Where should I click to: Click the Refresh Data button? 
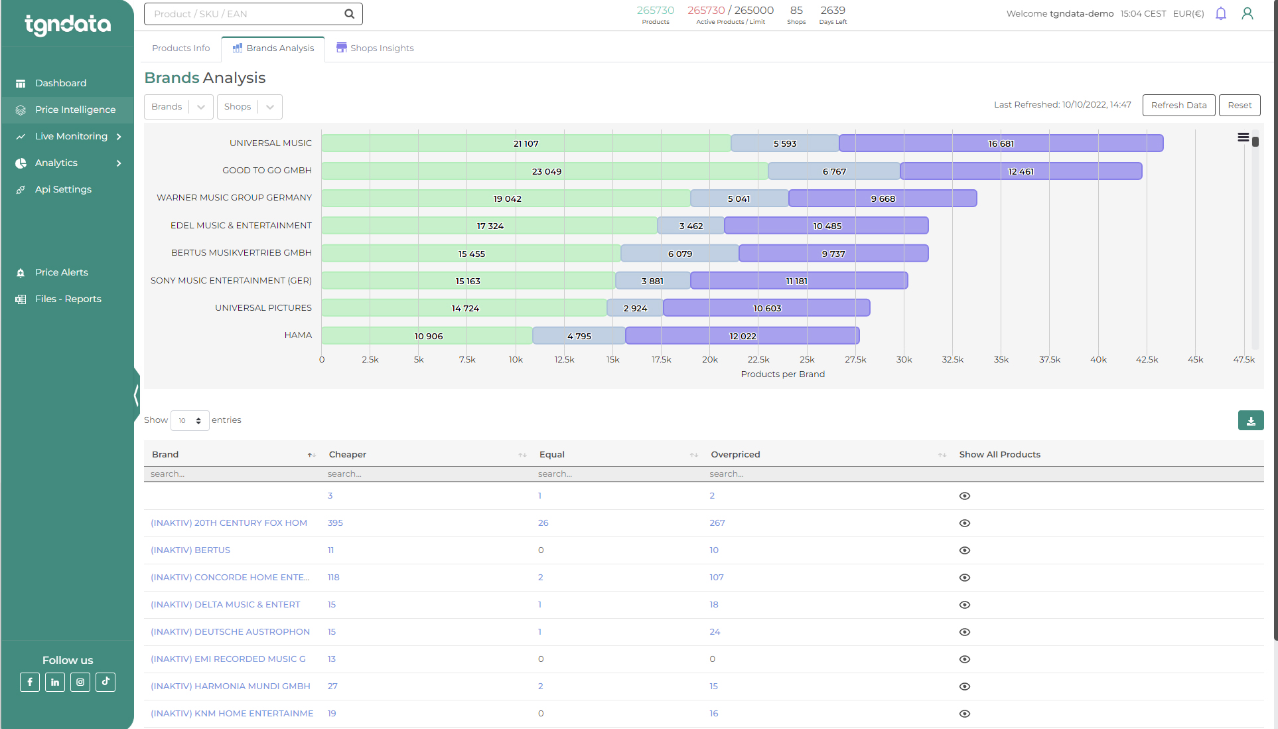tap(1178, 106)
